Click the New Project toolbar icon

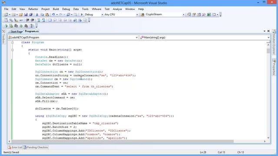(6, 14)
